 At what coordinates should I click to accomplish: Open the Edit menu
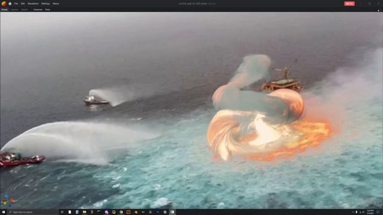(x=23, y=4)
